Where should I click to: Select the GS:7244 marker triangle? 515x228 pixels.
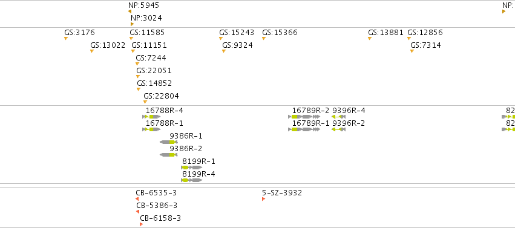point(137,64)
